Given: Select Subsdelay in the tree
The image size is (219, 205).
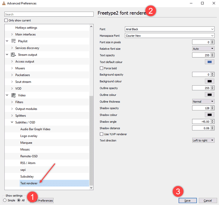Looking at the screenshot, I should (x=27, y=176).
